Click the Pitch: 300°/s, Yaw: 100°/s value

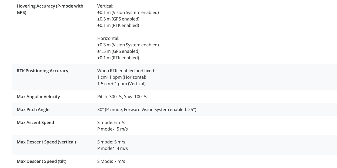point(122,97)
